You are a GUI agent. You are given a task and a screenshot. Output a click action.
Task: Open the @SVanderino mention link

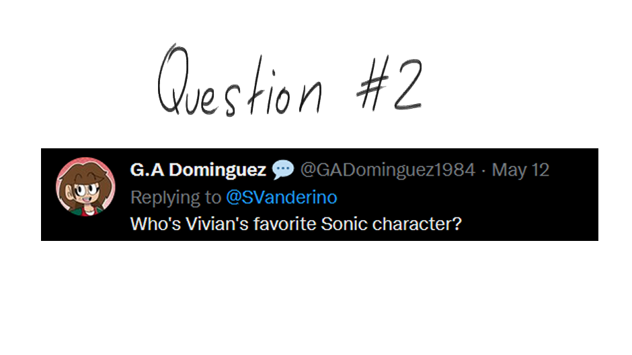click(281, 197)
